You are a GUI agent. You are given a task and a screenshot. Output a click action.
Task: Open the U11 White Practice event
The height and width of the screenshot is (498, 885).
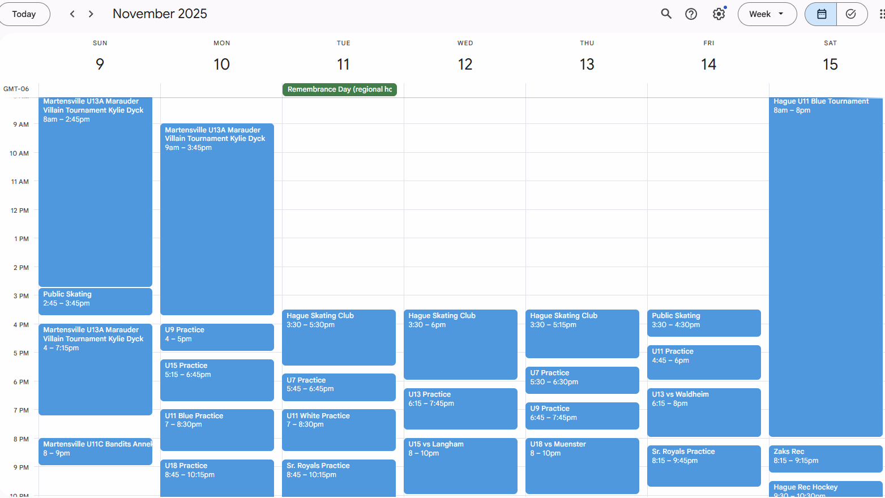point(339,429)
